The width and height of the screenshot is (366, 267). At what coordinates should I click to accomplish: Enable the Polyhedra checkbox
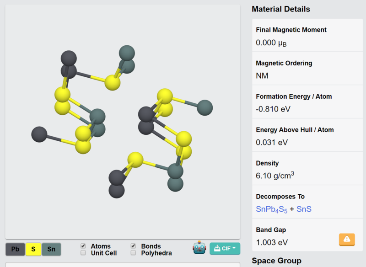[x=133, y=253]
